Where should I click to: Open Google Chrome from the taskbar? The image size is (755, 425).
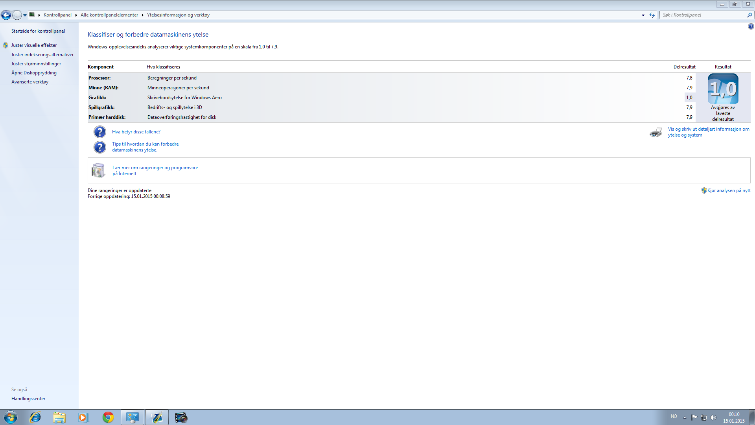108,417
